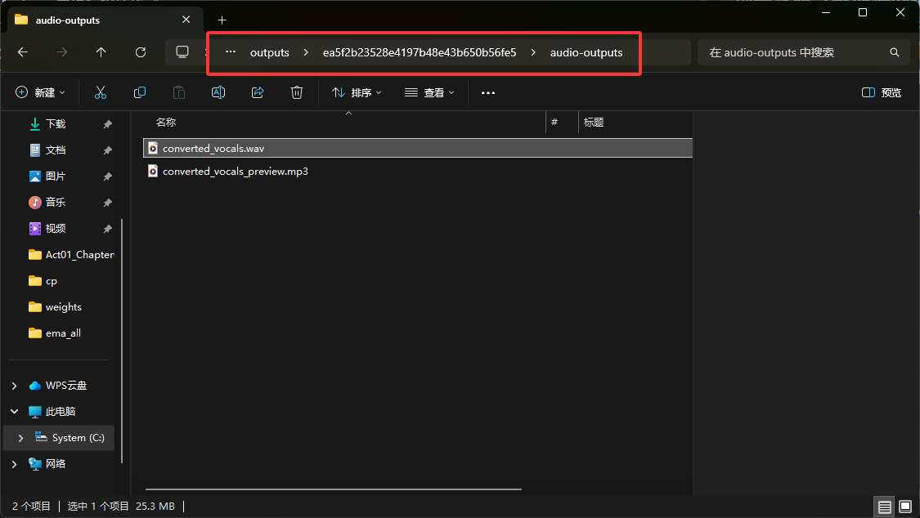Switch to large thumbnails view layout
920x518 pixels.
click(x=905, y=507)
